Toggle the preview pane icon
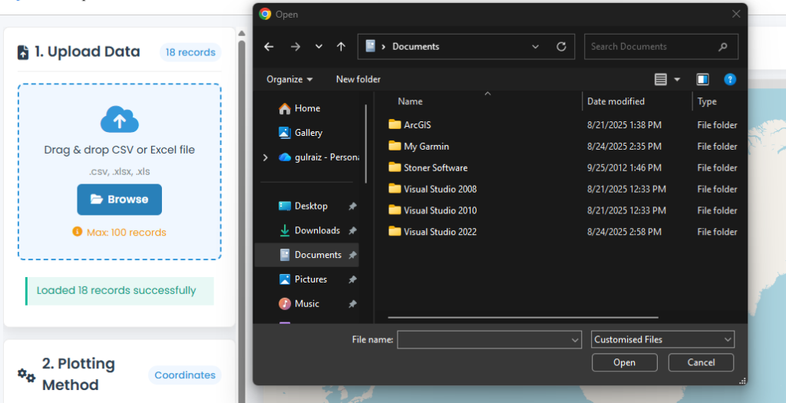 [x=702, y=79]
